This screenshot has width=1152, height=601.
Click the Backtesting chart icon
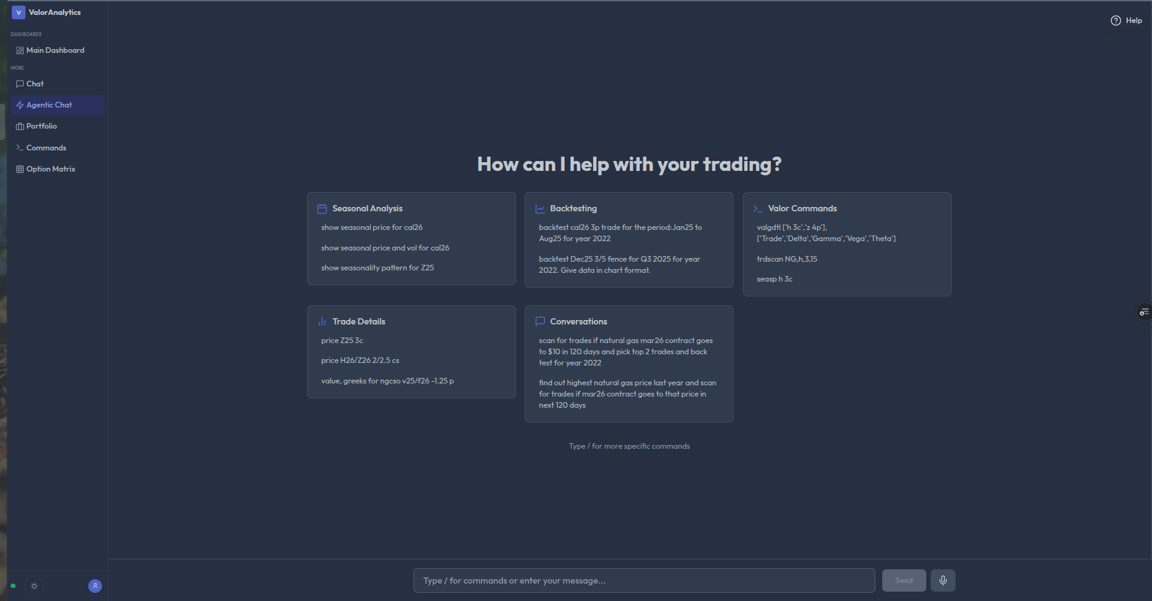pos(540,209)
